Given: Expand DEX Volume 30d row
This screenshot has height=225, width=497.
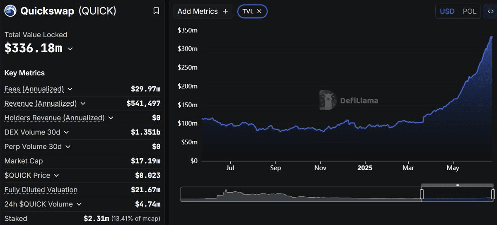Looking at the screenshot, I should click(66, 132).
